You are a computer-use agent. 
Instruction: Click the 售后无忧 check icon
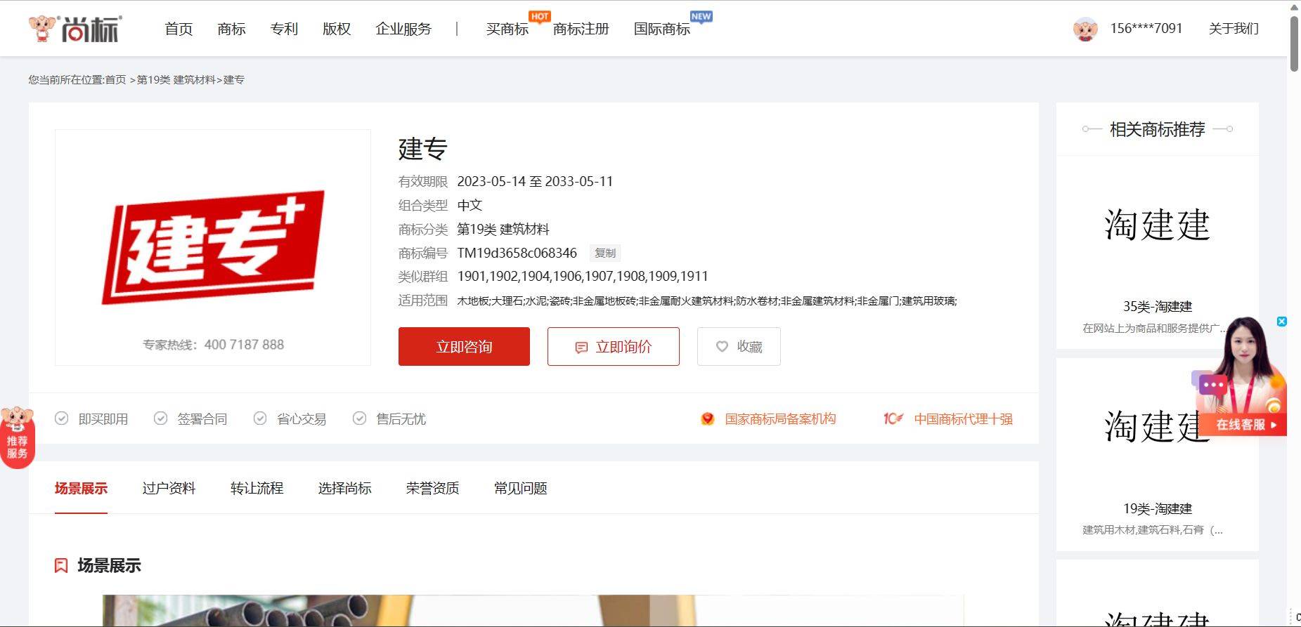[x=360, y=418]
